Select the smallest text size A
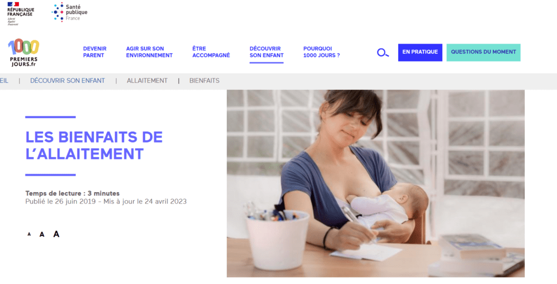 pos(29,234)
